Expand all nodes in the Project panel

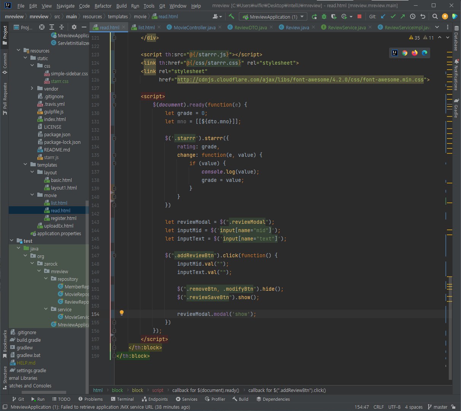pos(51,27)
